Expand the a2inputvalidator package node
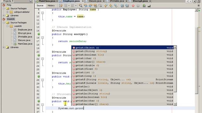Image resolution: width=202 pixels, height=113 pixels. tap(7, 12)
